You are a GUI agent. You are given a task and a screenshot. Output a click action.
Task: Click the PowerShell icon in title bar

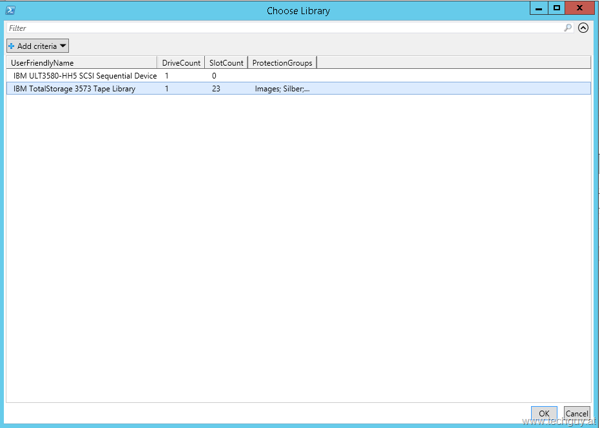(10, 10)
